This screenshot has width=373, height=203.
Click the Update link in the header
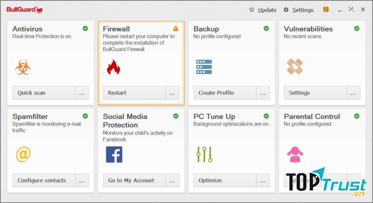pyautogui.click(x=267, y=10)
